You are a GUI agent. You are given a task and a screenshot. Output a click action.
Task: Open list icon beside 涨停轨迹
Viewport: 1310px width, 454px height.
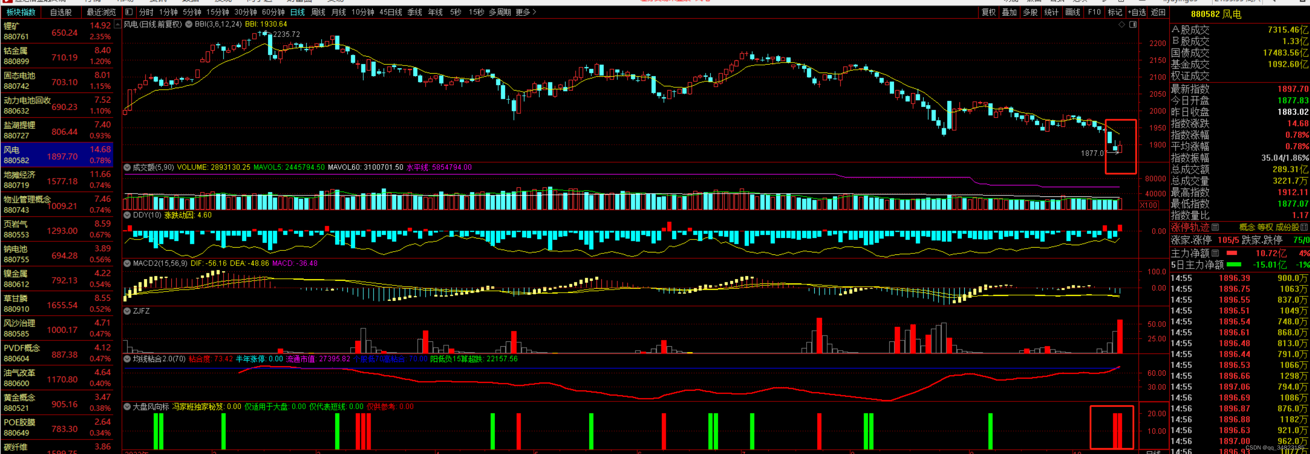(1215, 227)
